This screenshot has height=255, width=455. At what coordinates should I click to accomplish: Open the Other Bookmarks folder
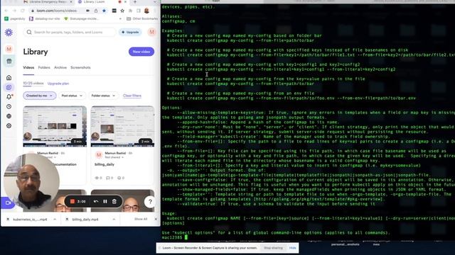(142, 19)
